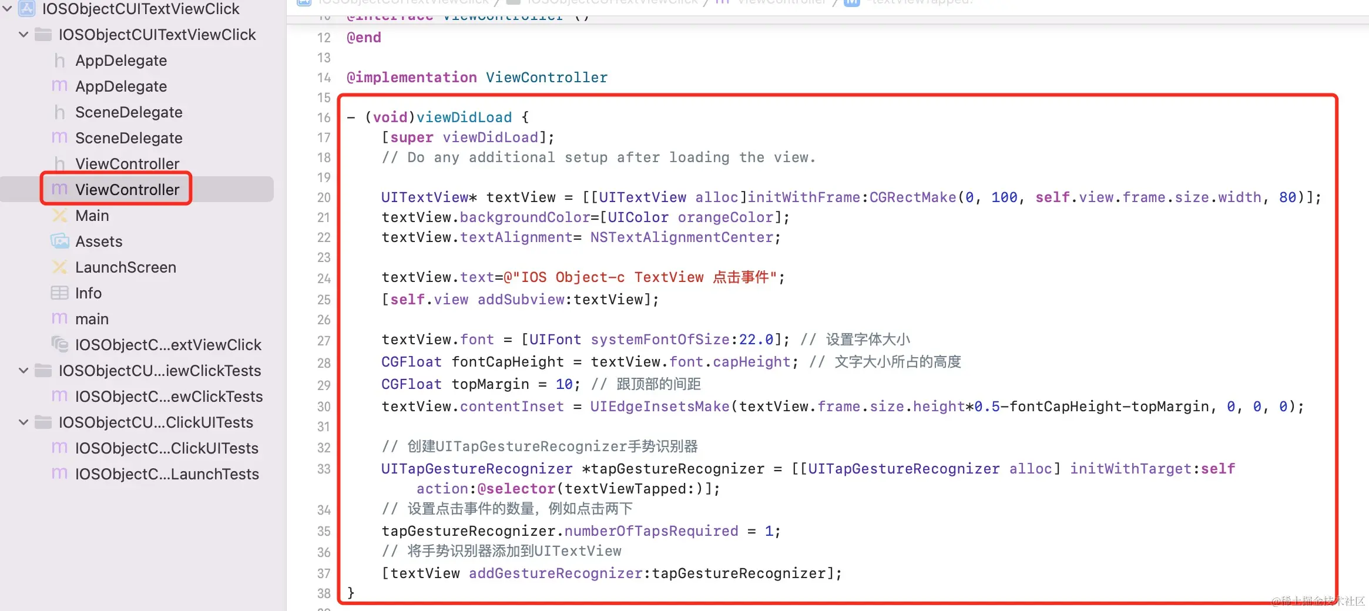
Task: Click line number 33 in the gutter
Action: pos(324,469)
